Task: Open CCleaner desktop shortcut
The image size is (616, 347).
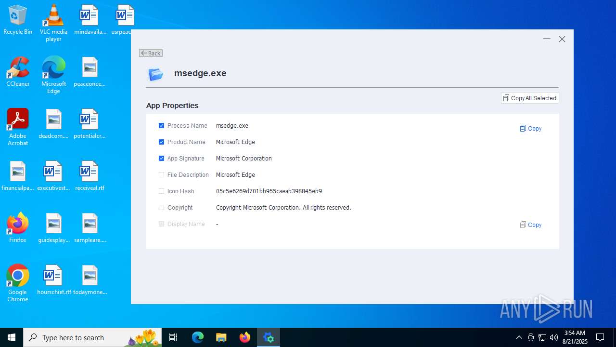Action: [x=18, y=72]
